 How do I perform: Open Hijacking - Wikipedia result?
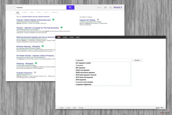click(x=25, y=63)
